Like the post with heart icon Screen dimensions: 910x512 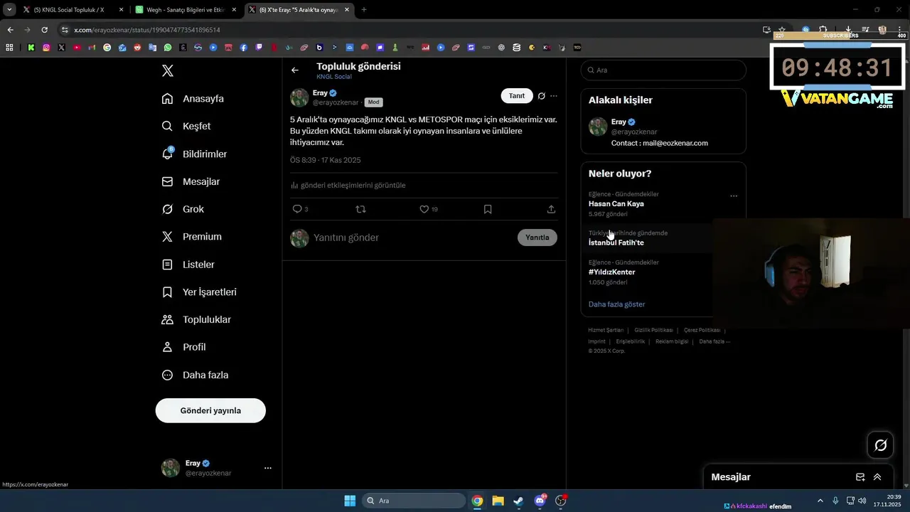point(424,209)
